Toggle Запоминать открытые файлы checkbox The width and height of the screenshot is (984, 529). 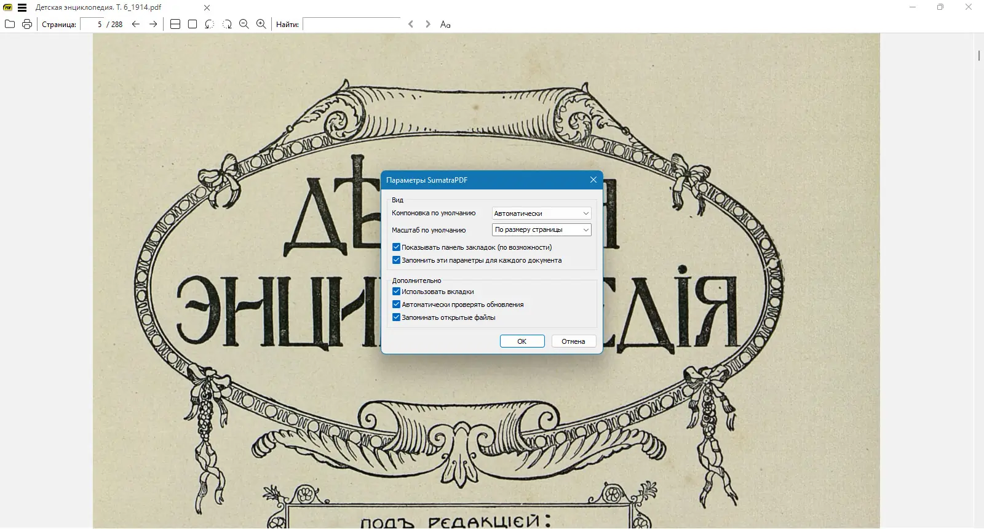(x=396, y=317)
